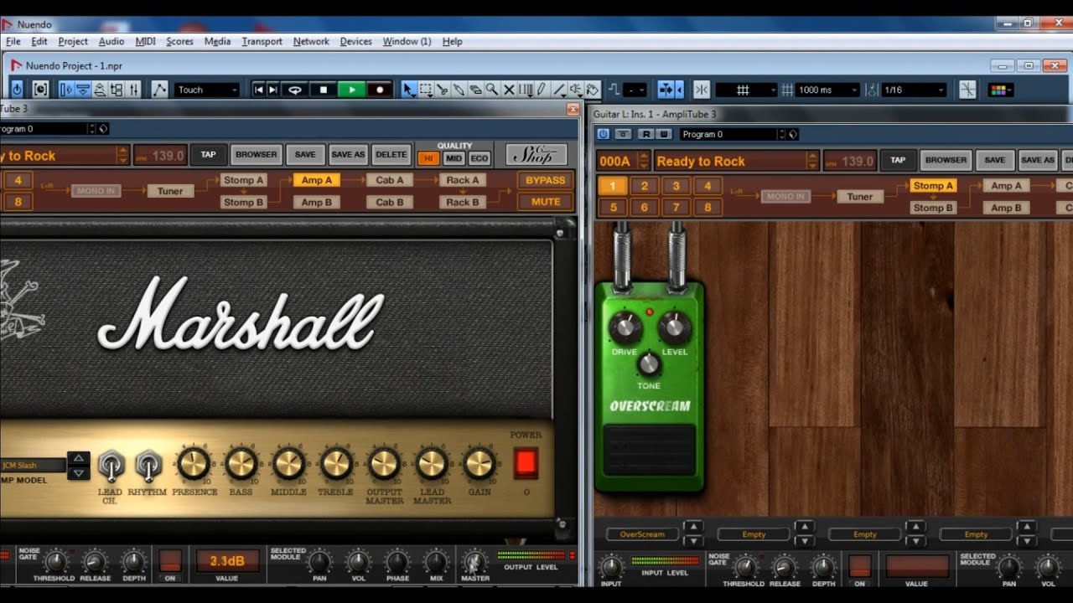Toggle Constrain Delay Compensation power icon
Viewport: 1073px width, 603px height.
17,90
